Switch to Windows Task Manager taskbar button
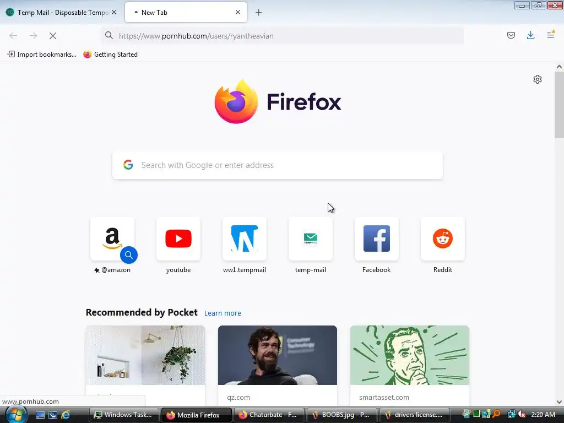Image resolution: width=564 pixels, height=423 pixels. [x=124, y=415]
